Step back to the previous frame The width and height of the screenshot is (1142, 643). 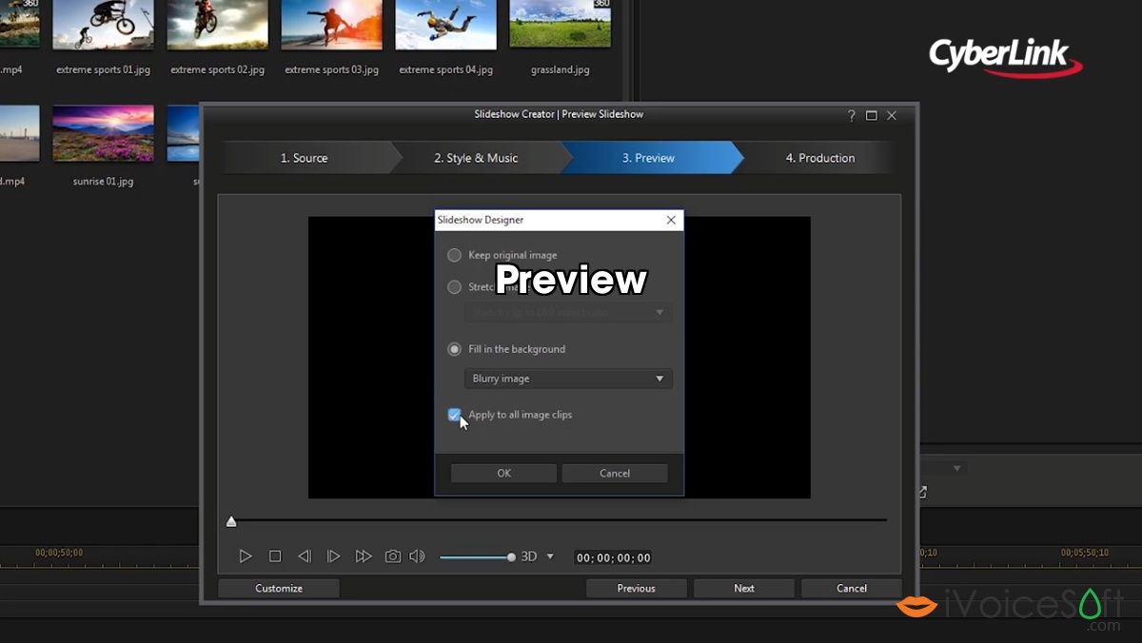pyautogui.click(x=305, y=556)
